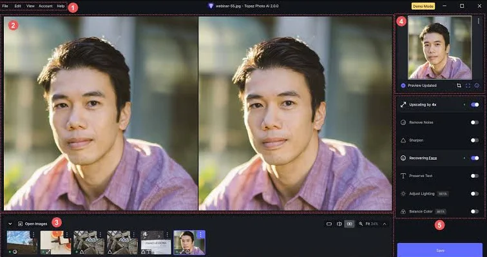Click the navigator preview portrait image

(440, 48)
